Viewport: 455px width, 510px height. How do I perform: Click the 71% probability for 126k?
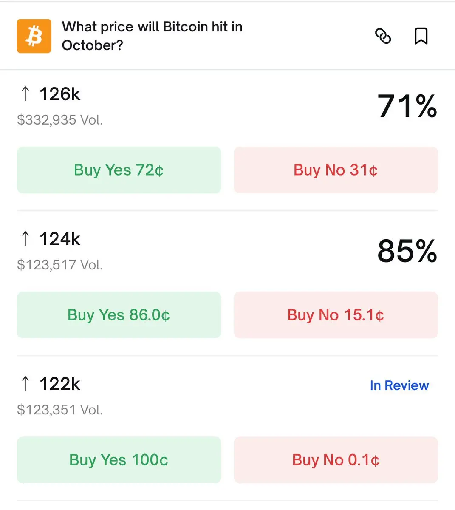407,106
